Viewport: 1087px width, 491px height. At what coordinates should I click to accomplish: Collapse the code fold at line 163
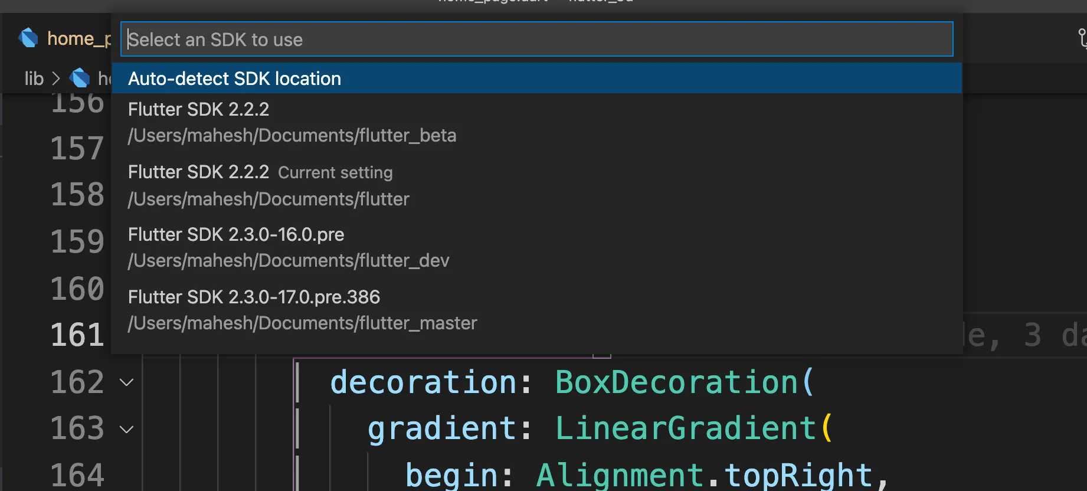coord(126,429)
